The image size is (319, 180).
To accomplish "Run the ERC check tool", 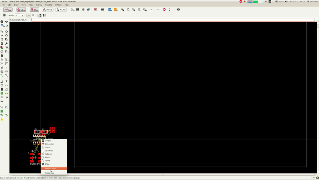I will coord(2,115).
